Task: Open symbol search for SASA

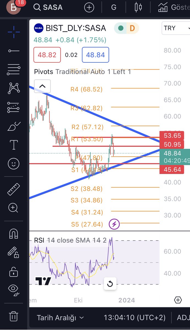Action: (x=48, y=7)
